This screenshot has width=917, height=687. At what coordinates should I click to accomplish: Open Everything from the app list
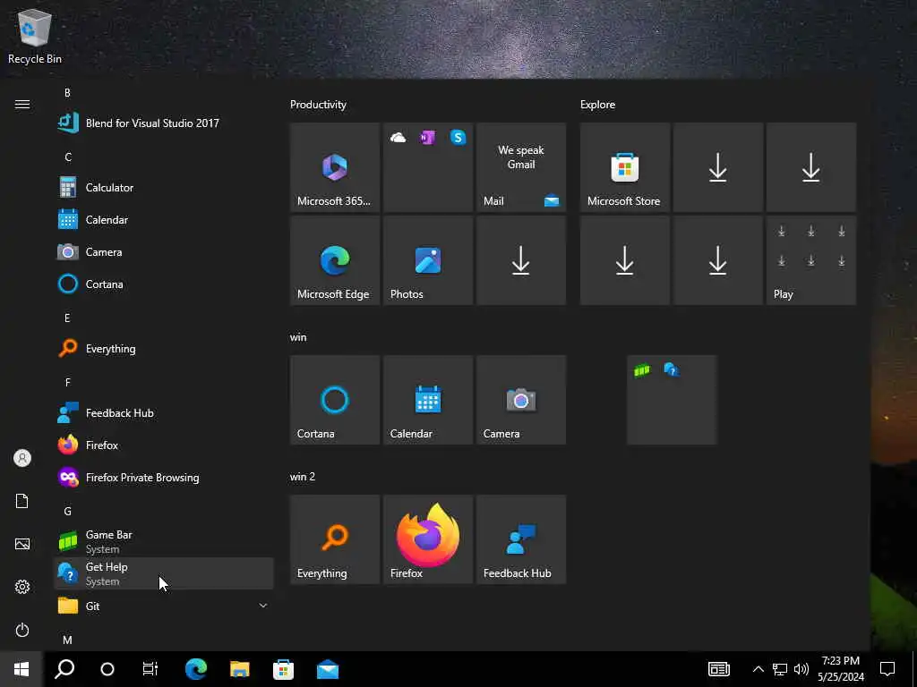(x=163, y=349)
